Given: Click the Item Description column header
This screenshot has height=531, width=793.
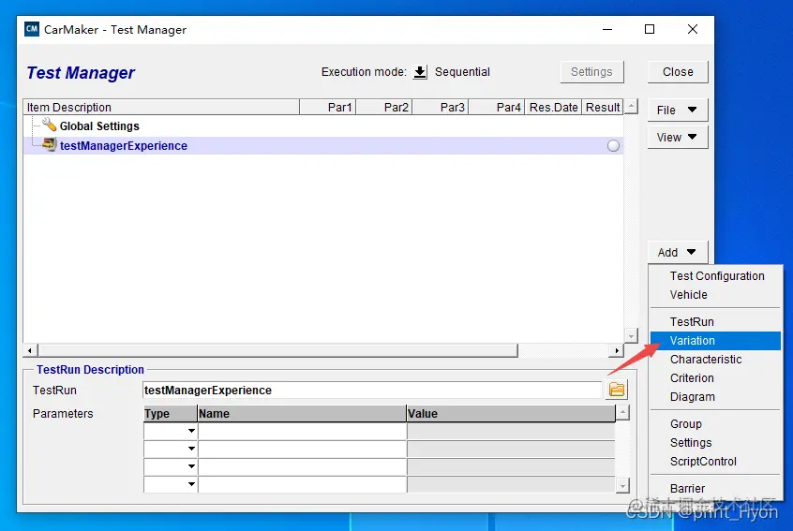Looking at the screenshot, I should pos(161,107).
